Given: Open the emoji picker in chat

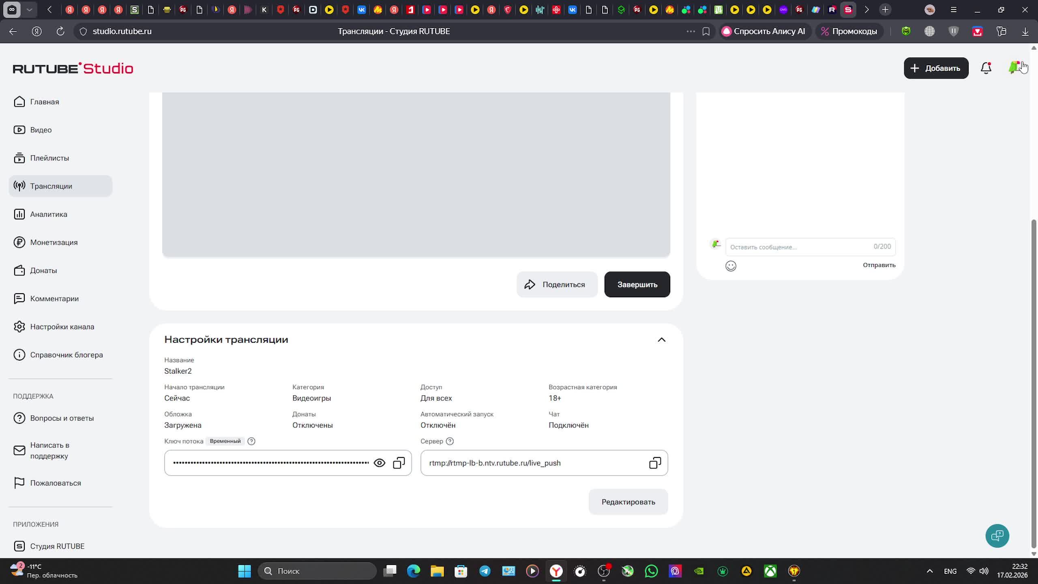Looking at the screenshot, I should pos(731,266).
